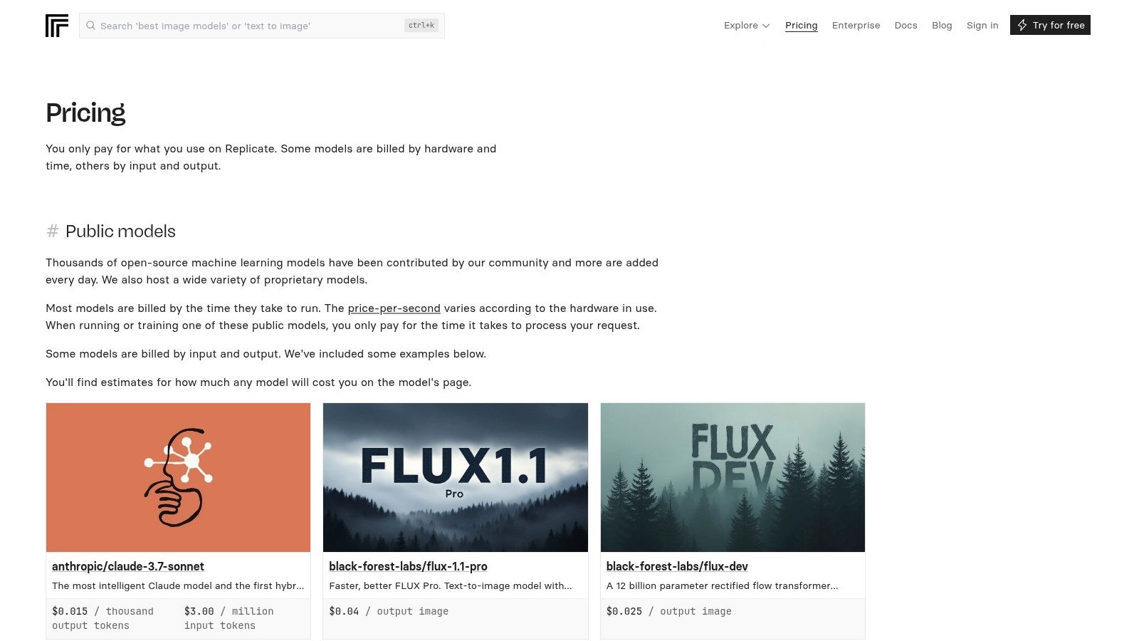The image size is (1139, 641).
Task: Open the Docs nav item
Action: click(906, 25)
